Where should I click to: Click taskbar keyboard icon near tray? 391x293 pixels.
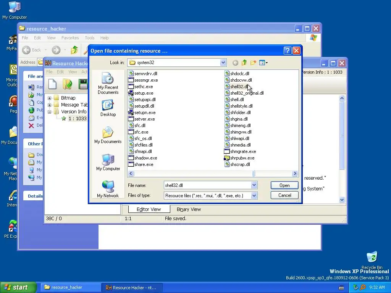click(x=341, y=288)
